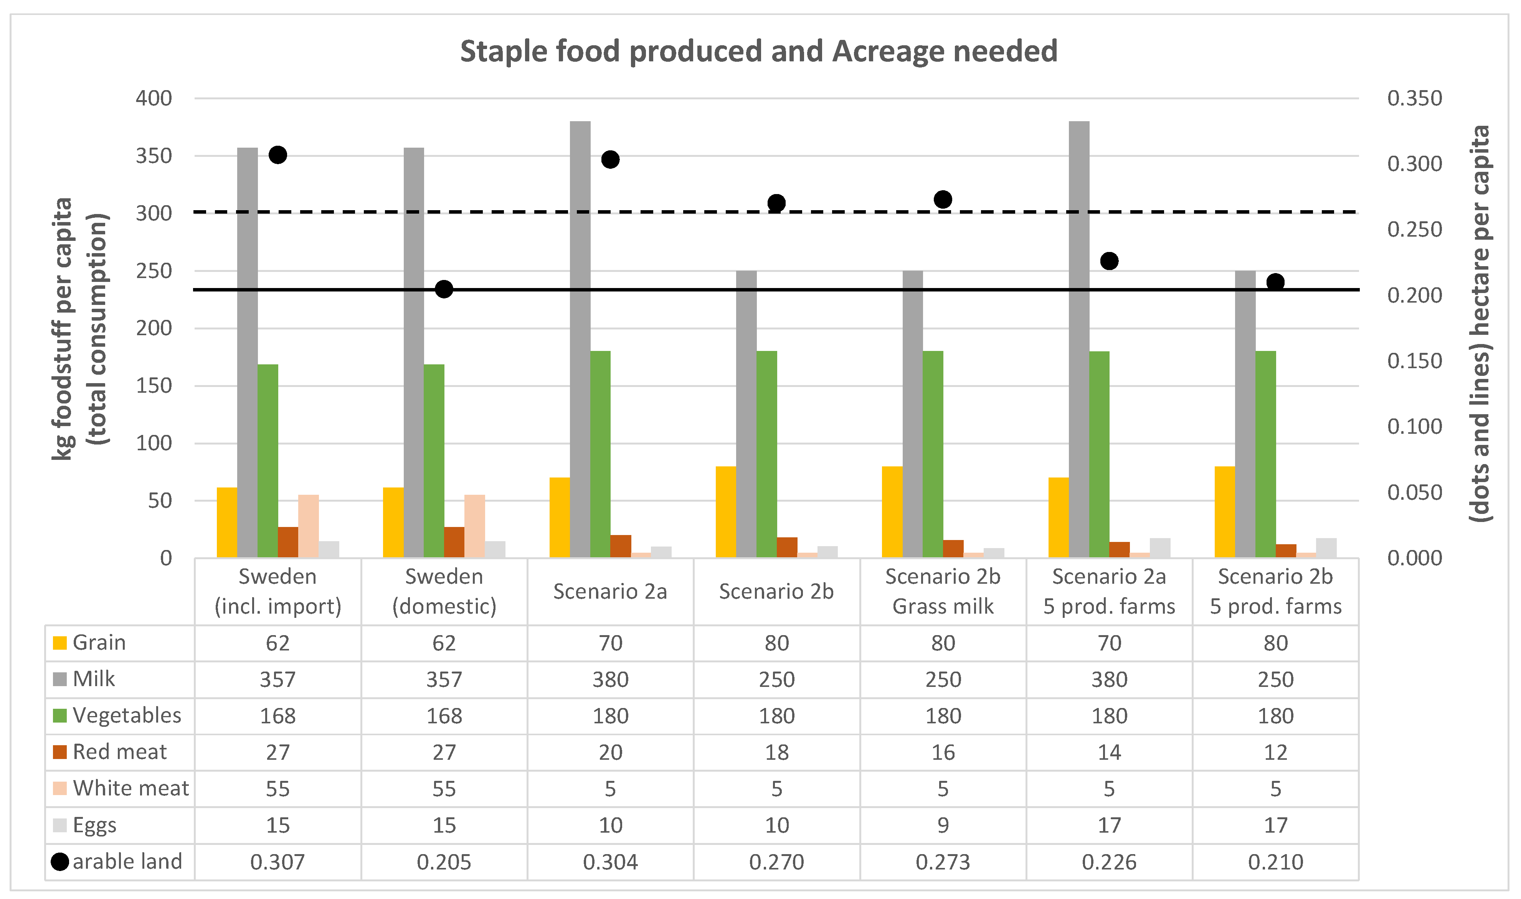
Task: Click the Scenario 2b green Vegetables bar
Action: point(767,454)
